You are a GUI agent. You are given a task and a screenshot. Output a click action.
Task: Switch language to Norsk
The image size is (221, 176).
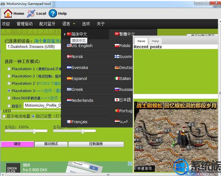click(x=75, y=57)
